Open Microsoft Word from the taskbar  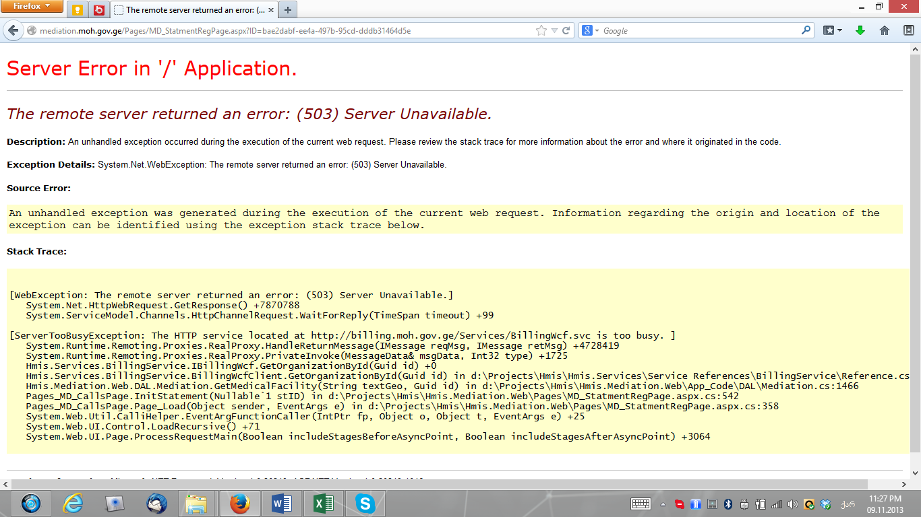(280, 503)
